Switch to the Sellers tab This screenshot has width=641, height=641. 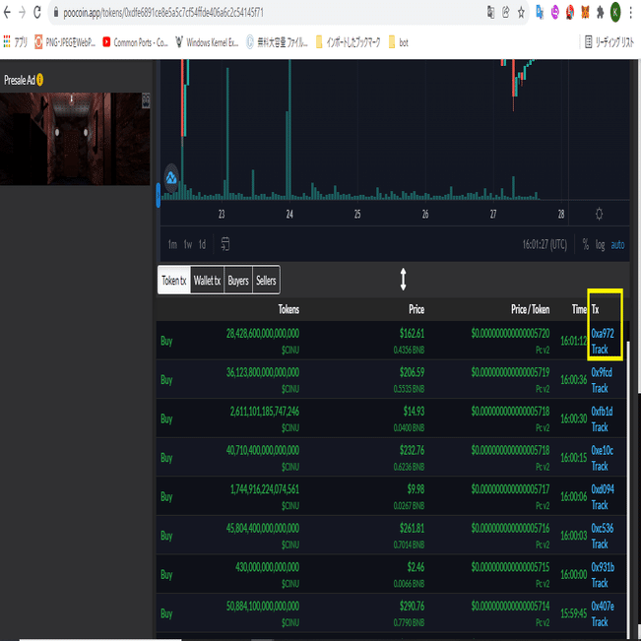[x=266, y=280]
